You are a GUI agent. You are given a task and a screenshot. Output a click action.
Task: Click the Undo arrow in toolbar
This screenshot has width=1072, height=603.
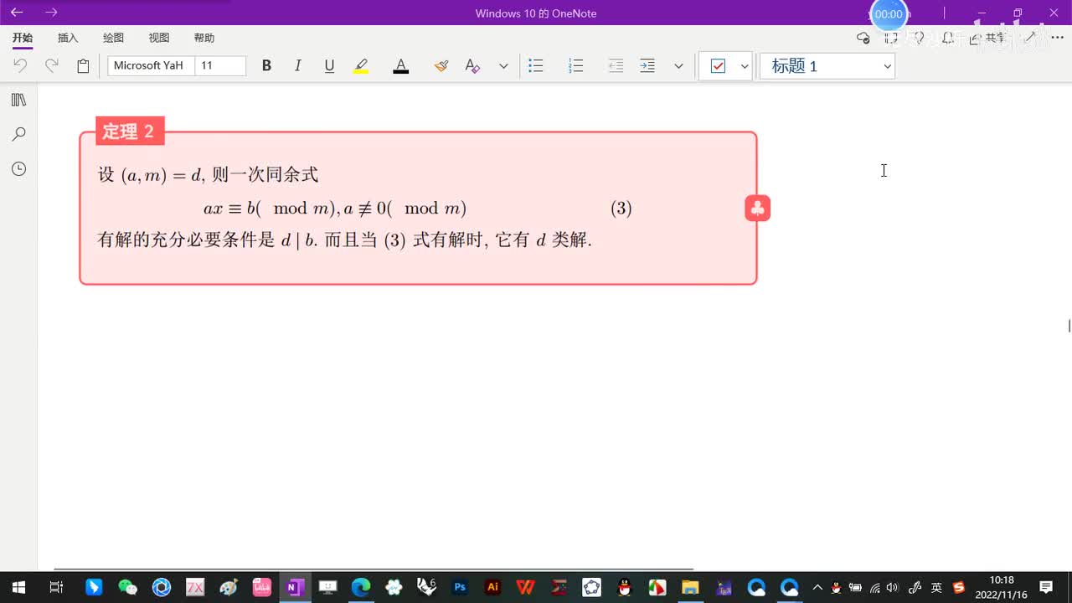(20, 65)
